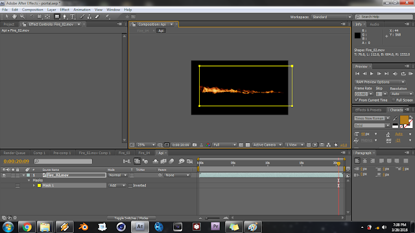
Task: Switch to the Audio panel tab
Action: [375, 25]
